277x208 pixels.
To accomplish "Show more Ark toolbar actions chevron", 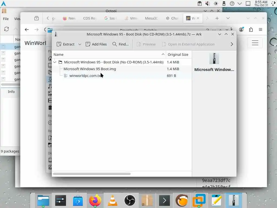I will [232, 44].
